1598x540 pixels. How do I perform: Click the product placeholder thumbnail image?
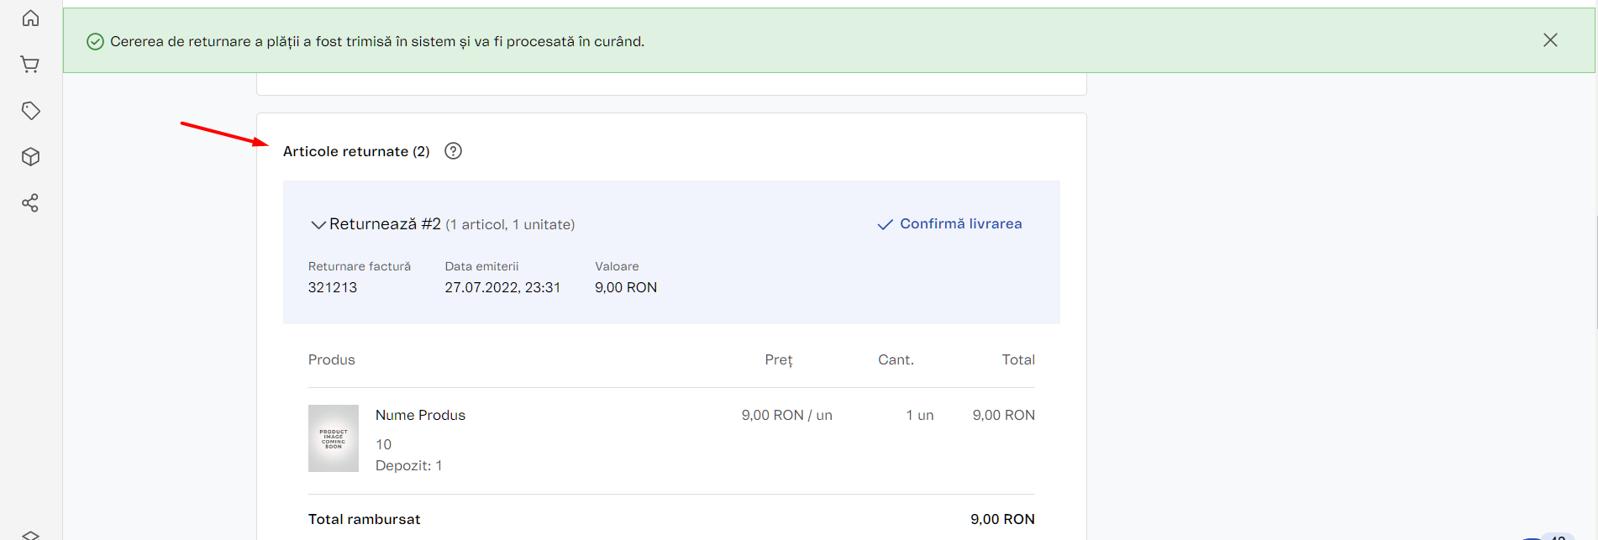(x=334, y=438)
